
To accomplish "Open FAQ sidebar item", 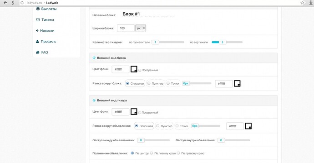I will pos(45,53).
